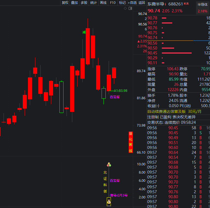The width and height of the screenshot is (210, 208).
Task: Click the stock code 688261
Action: 176,4
